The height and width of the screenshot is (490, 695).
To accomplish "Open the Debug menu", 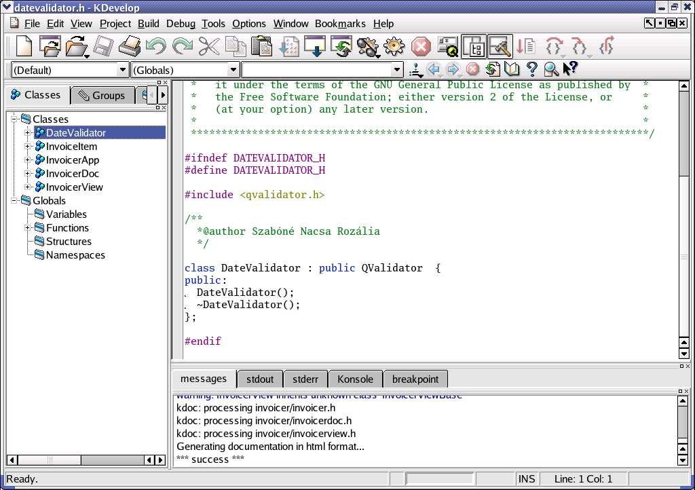I will [181, 24].
